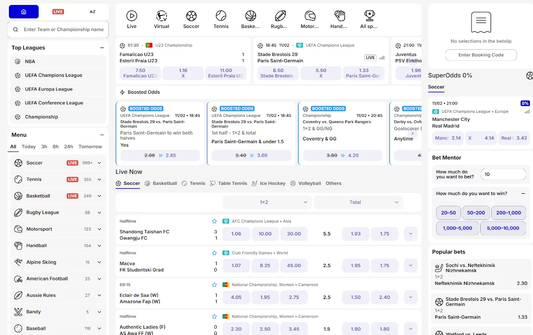Click the search box for teams
The width and height of the screenshot is (533, 335).
coord(58,29)
